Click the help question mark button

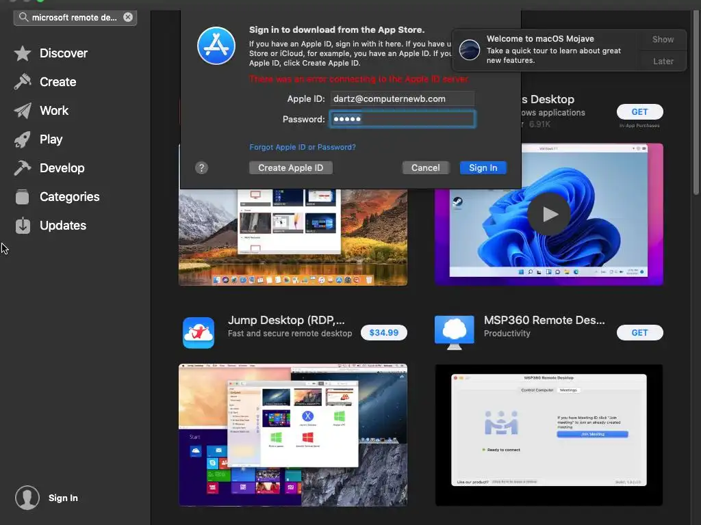202,168
